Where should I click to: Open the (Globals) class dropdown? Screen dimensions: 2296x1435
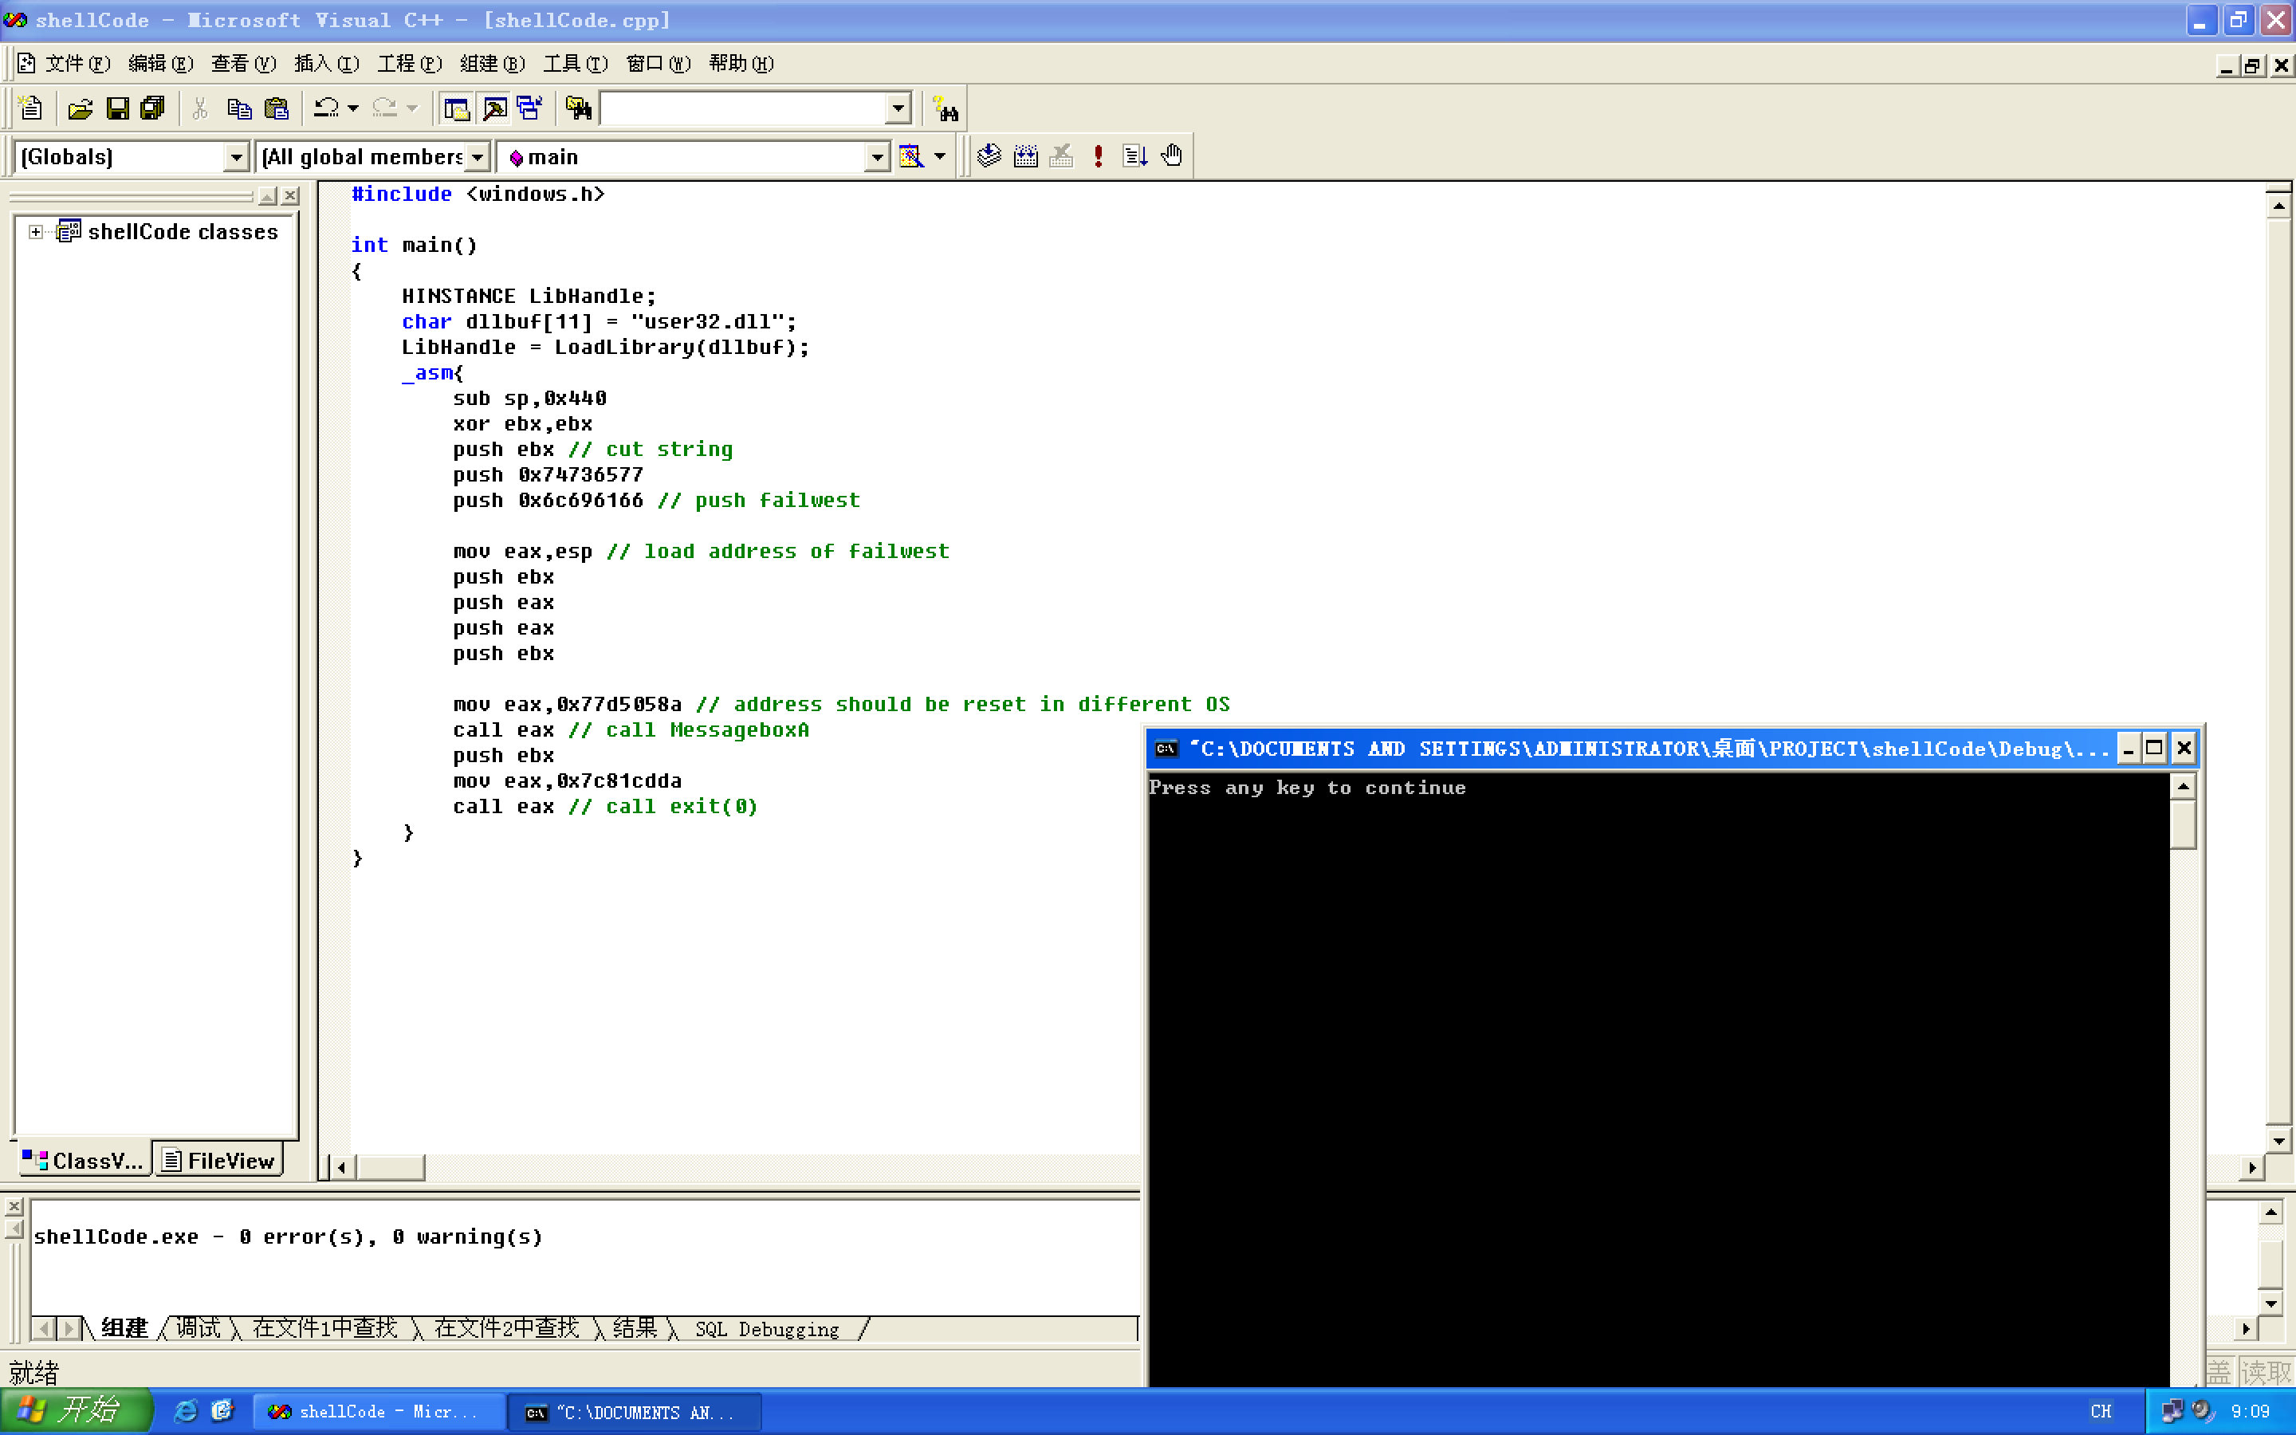click(x=235, y=158)
